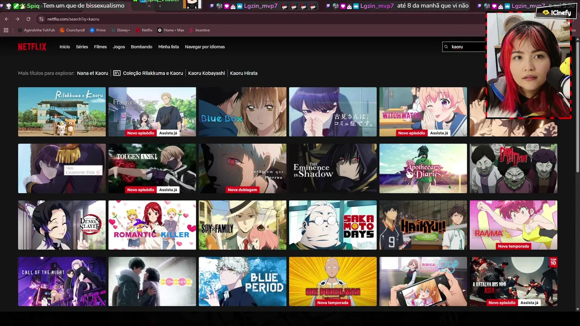Explore the Kaoru Kobayashi suggestion
Viewport: 580px width, 326px height.
point(207,73)
